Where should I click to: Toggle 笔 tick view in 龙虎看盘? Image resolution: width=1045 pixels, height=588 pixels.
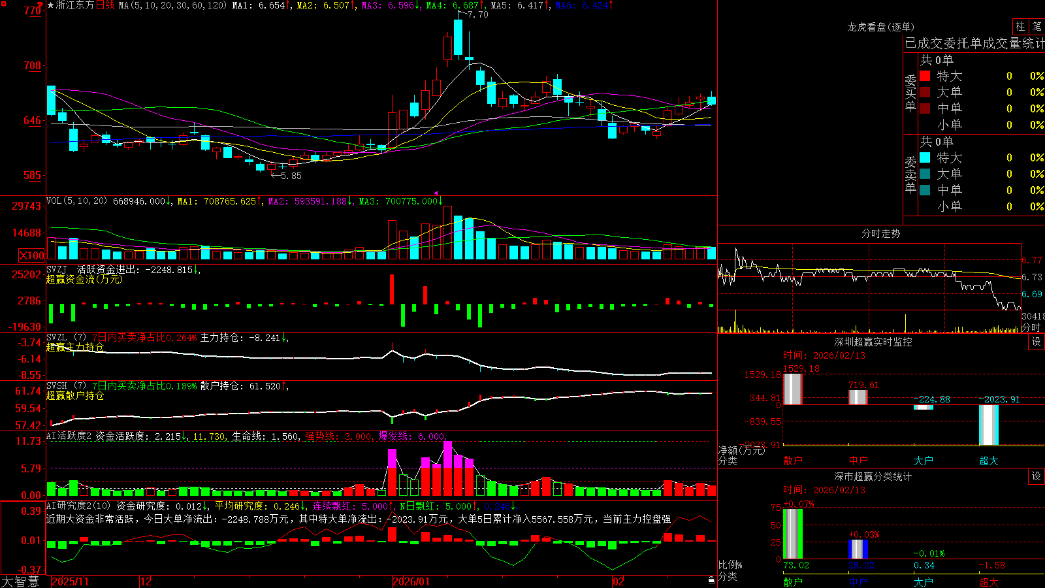pos(1037,27)
